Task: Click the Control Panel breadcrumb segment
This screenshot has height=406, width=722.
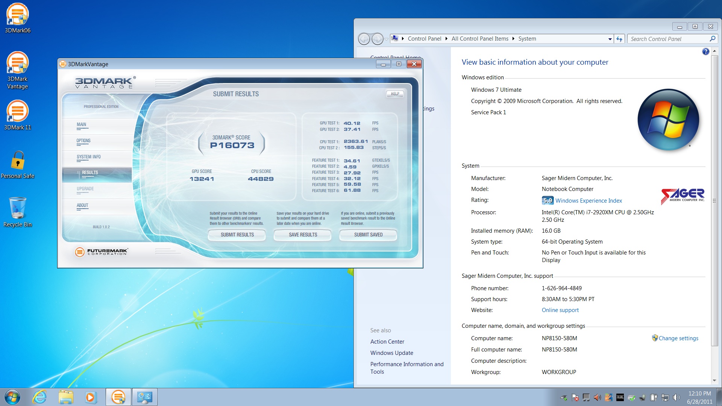Action: [425, 39]
